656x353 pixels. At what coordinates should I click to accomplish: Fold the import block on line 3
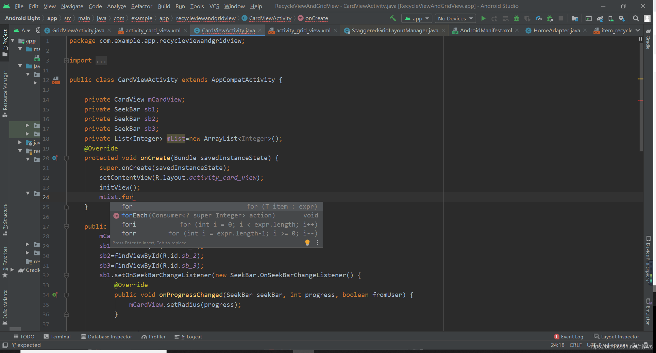(66, 60)
